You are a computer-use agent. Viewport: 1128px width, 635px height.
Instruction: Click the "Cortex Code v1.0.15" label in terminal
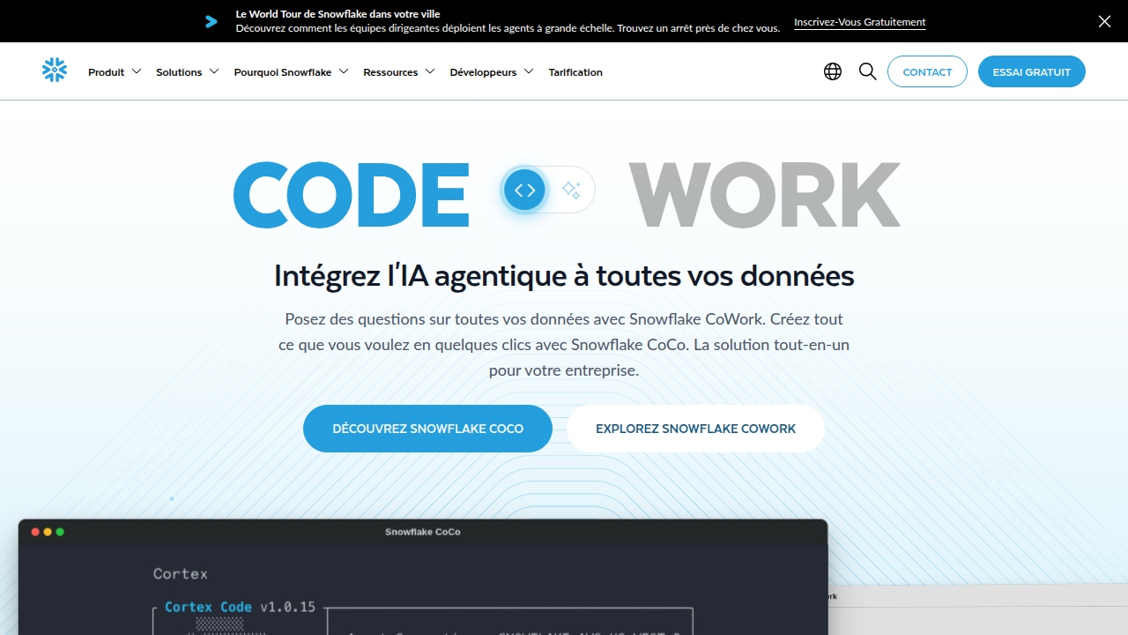coord(240,607)
